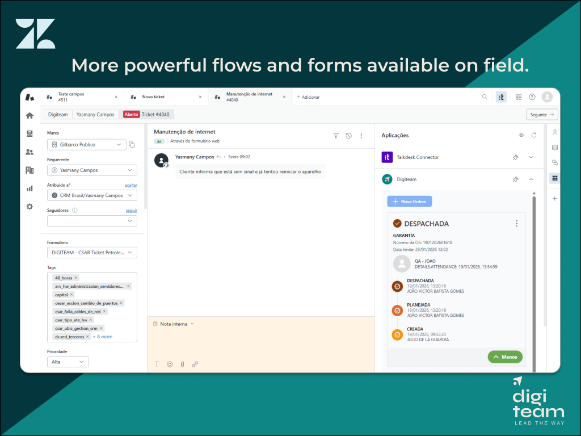Click the green Menos button
The image size is (581, 436).
(505, 357)
